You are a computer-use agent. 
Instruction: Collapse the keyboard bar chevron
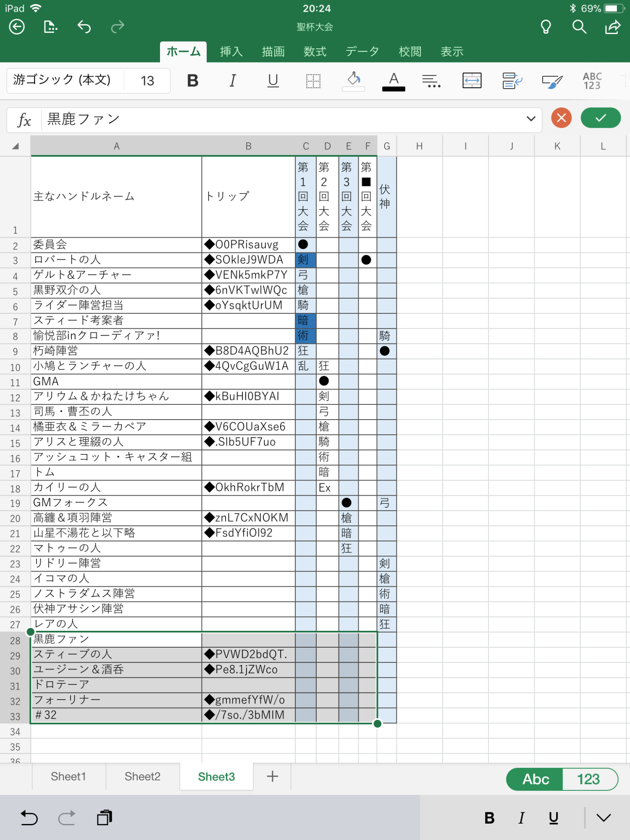coord(604,817)
